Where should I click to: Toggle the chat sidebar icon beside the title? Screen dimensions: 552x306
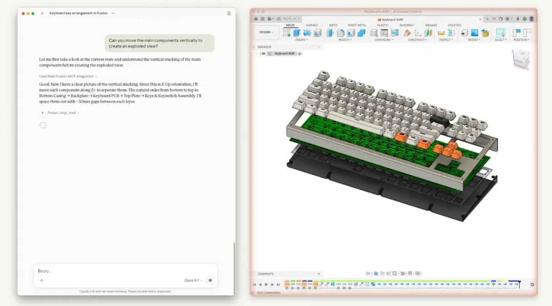[x=42, y=13]
